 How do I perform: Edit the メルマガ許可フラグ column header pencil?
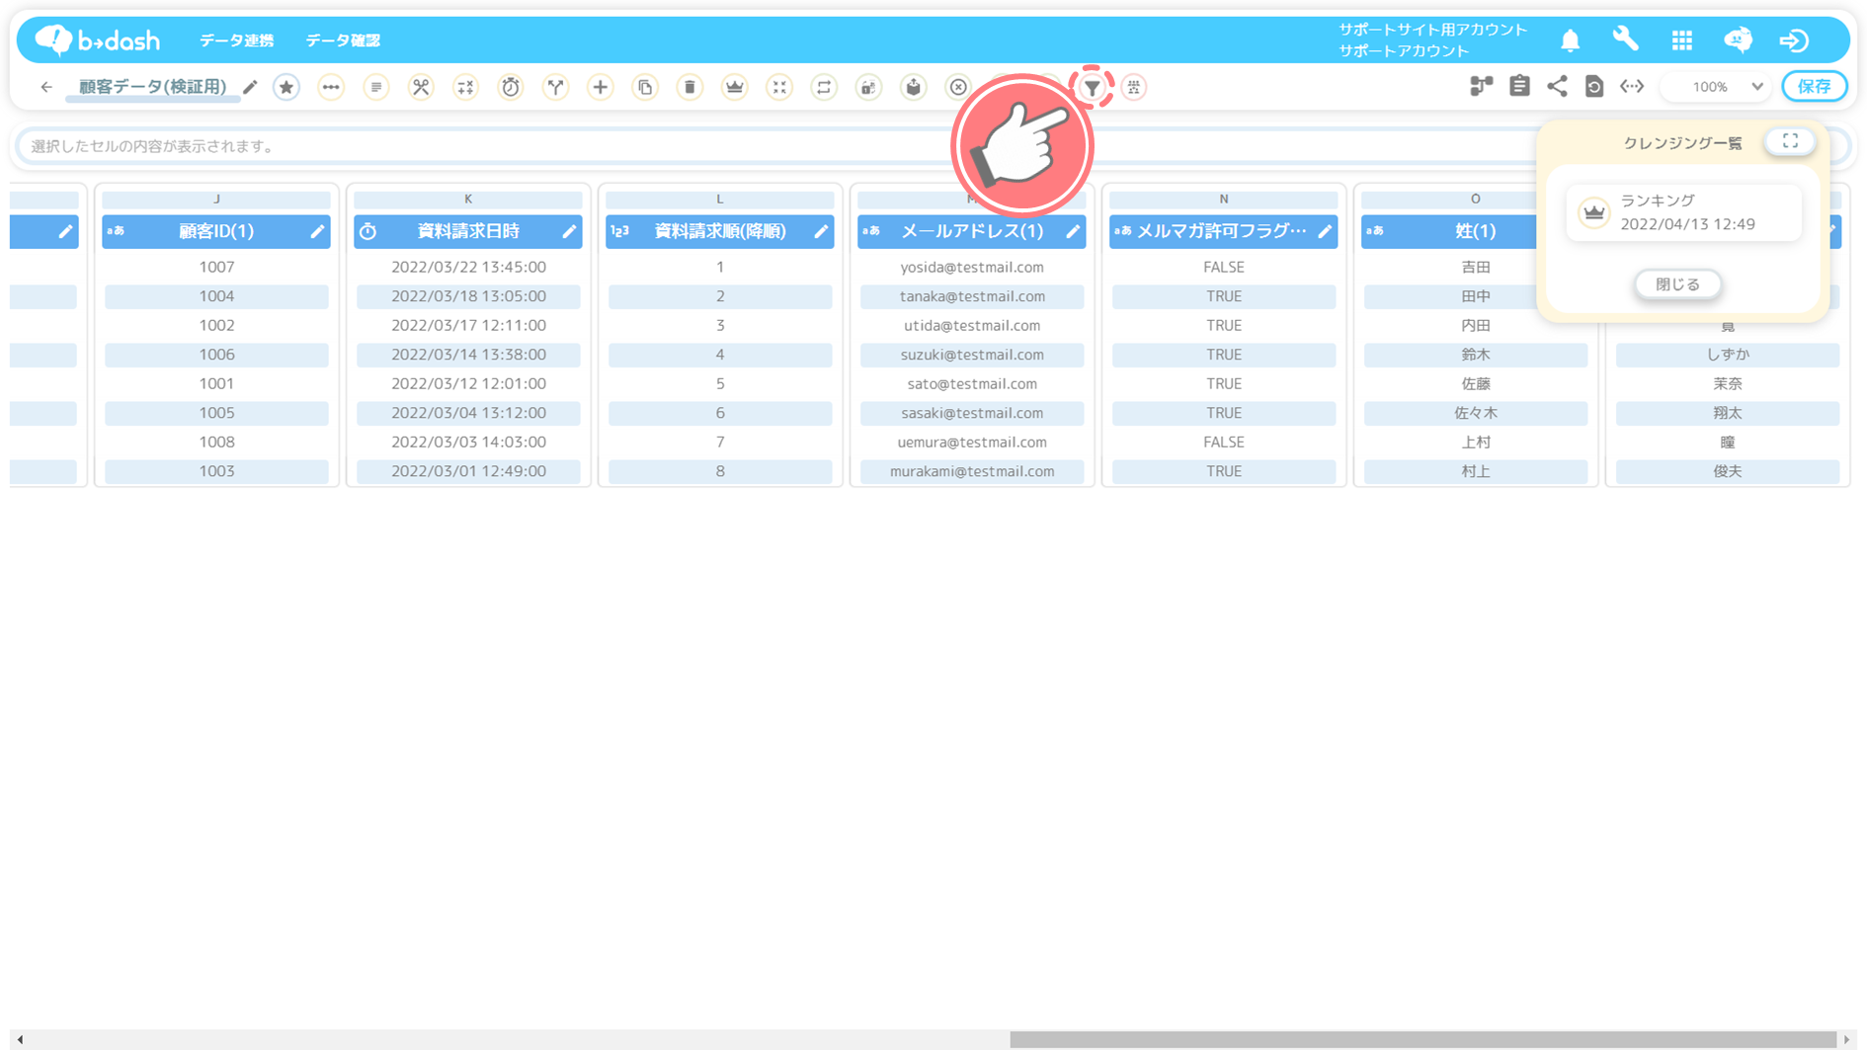coord(1325,231)
